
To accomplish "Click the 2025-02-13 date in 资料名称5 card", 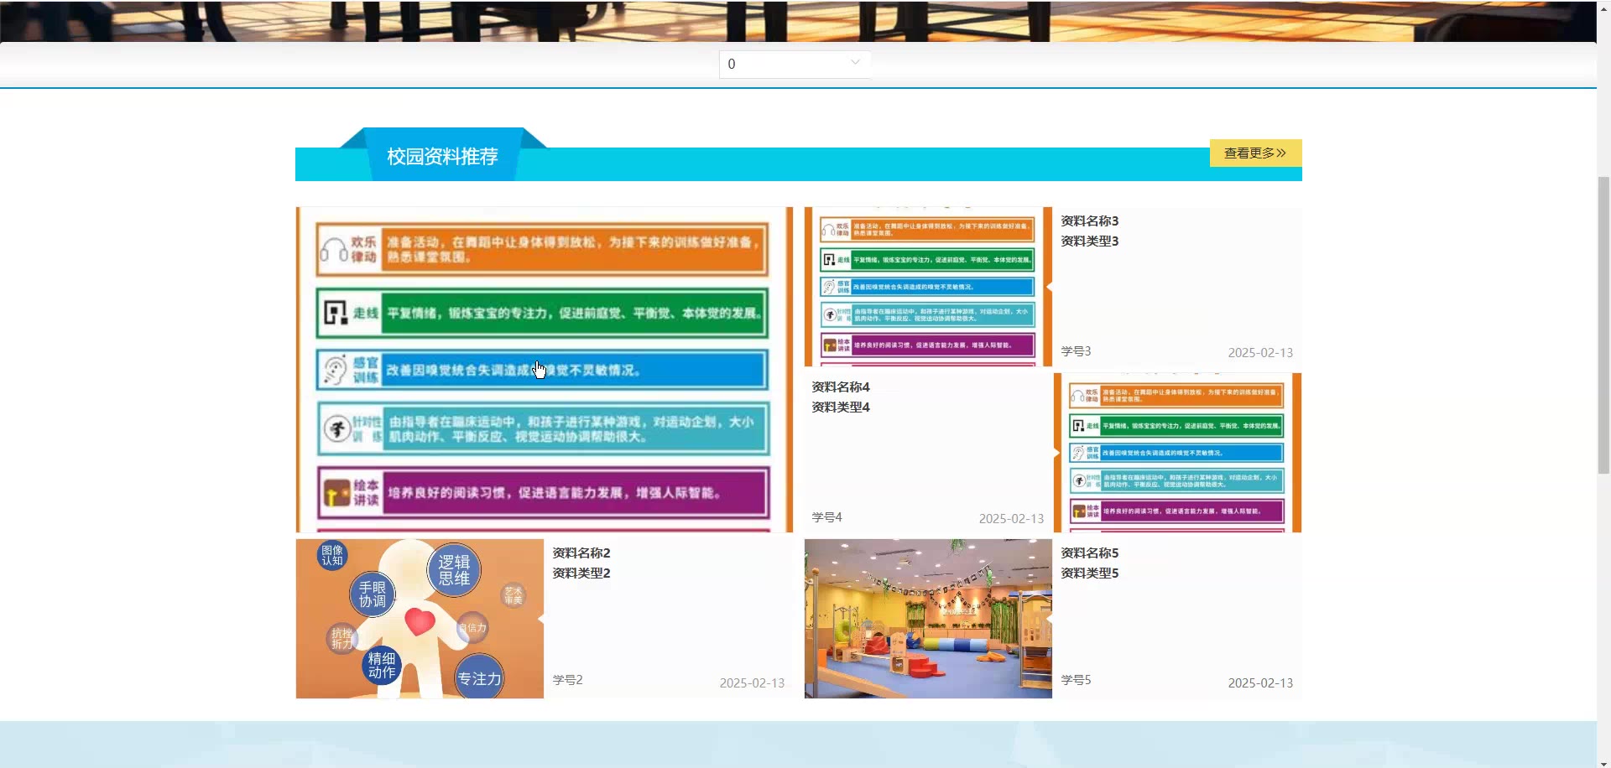I will coord(1260,683).
